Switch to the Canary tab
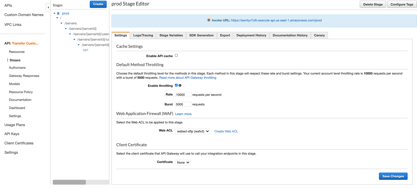 coord(319,35)
